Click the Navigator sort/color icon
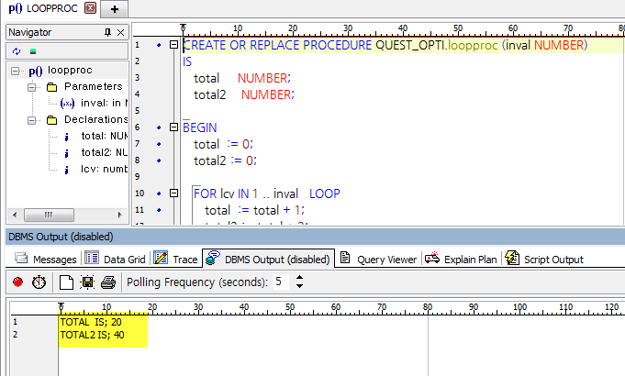This screenshot has width=625, height=376. point(33,50)
